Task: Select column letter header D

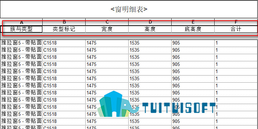Action: point(150,22)
